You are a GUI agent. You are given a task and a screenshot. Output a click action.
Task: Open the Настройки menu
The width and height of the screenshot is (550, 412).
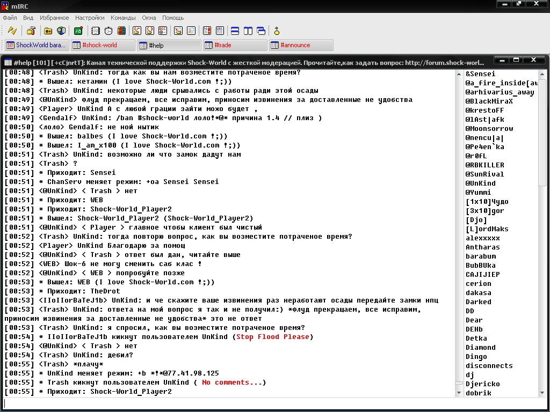tap(90, 18)
